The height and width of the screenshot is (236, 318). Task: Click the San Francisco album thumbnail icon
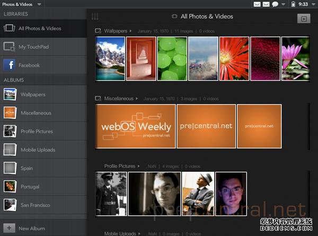pyautogui.click(x=10, y=205)
